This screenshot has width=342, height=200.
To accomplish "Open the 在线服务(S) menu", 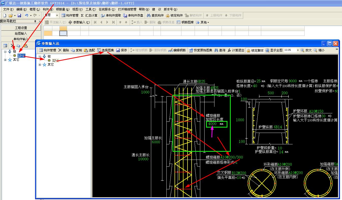I will 107,9.
